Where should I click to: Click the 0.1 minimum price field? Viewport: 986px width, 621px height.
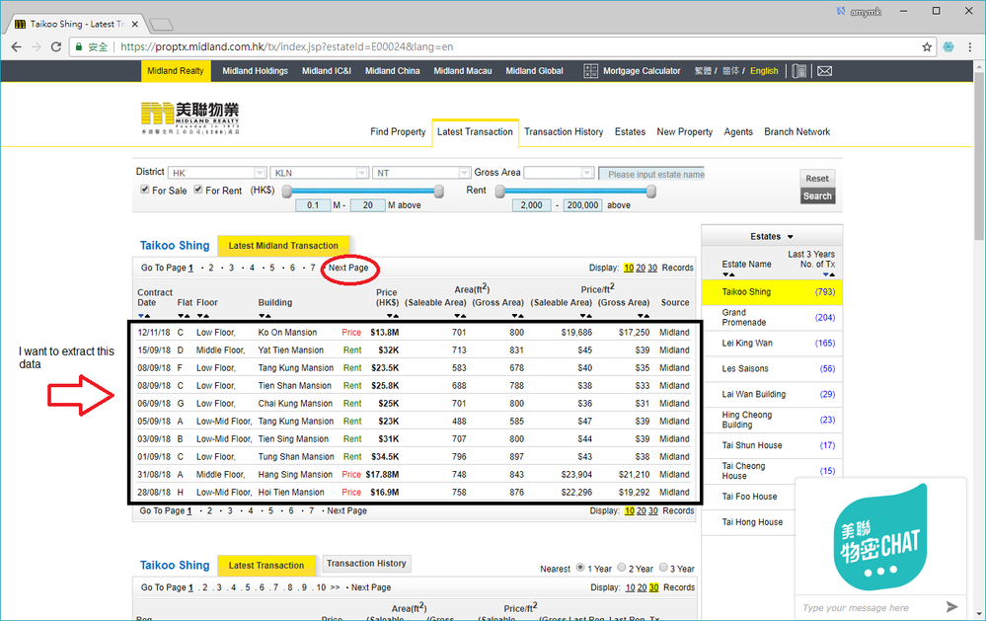tap(313, 205)
